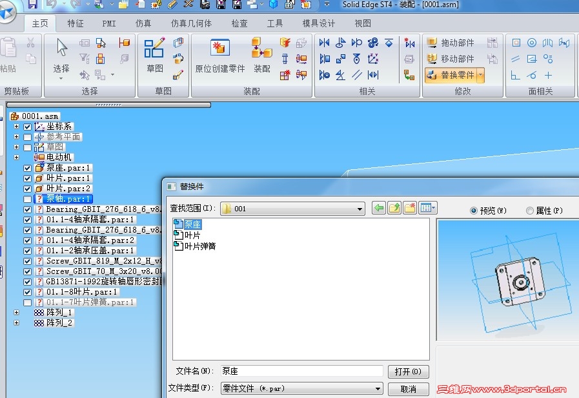579x398 pixels.
Task: Expand the 阵列_2 tree node
Action: pyautogui.click(x=16, y=323)
